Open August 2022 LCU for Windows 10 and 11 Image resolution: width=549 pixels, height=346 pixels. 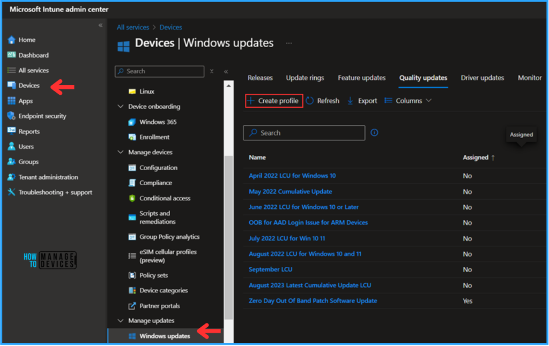click(305, 254)
